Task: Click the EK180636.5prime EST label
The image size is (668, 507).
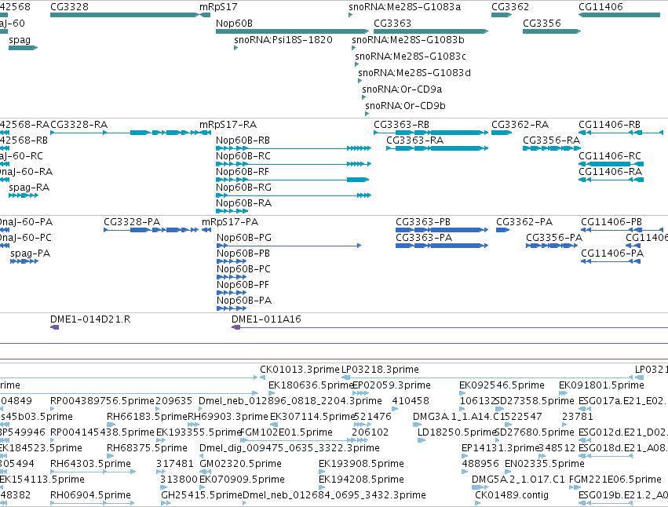Action: pyautogui.click(x=311, y=385)
